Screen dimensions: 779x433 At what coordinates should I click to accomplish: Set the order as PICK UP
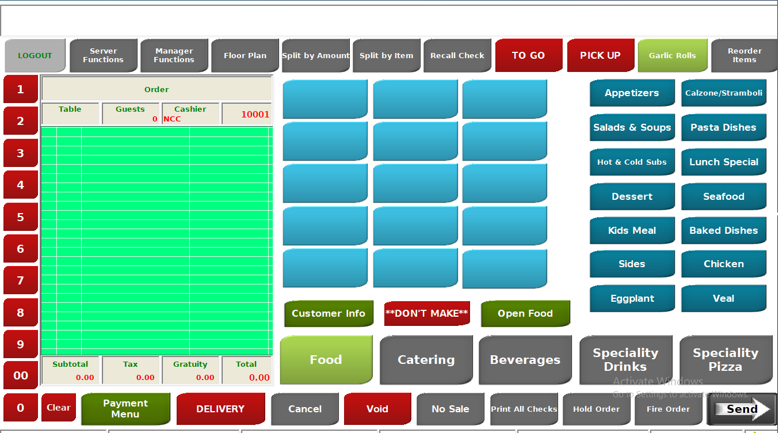click(x=600, y=55)
